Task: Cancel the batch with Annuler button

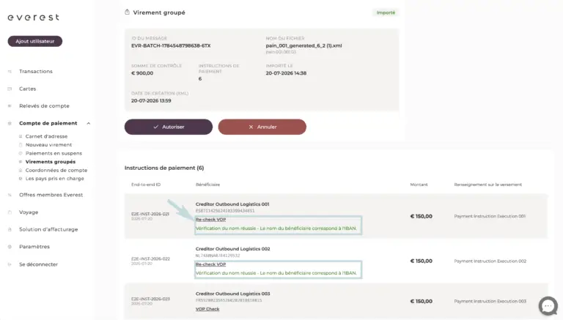Action: pyautogui.click(x=262, y=127)
